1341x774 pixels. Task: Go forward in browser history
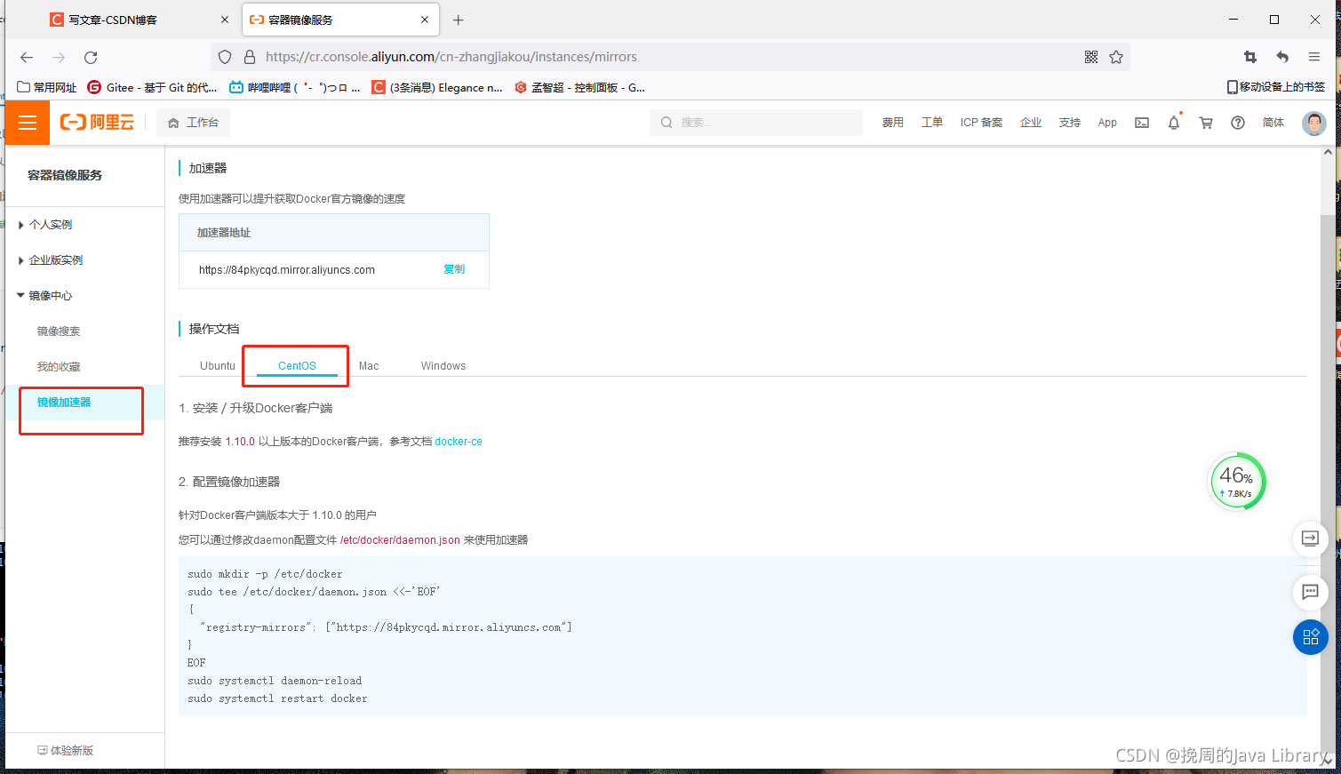(59, 57)
